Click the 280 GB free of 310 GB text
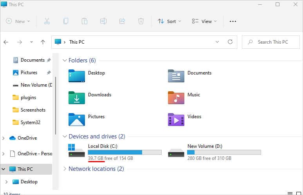 (x=209, y=158)
